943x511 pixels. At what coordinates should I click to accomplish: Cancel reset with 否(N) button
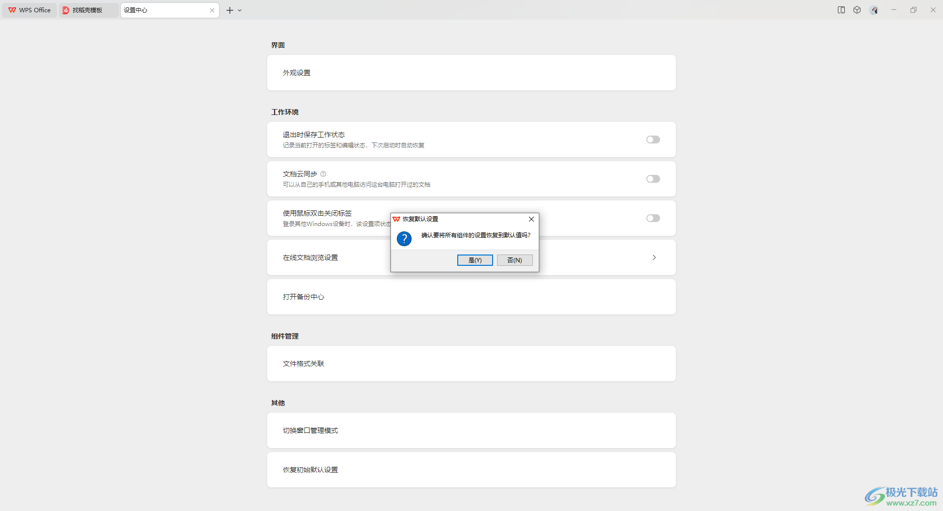pos(515,260)
